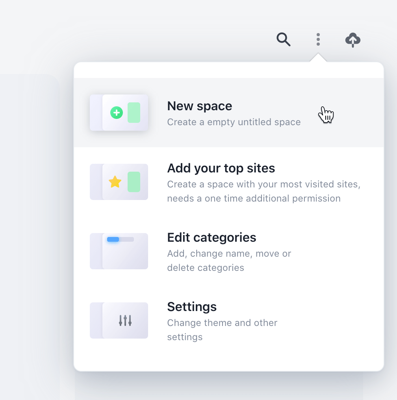The image size is (397, 400).
Task: Click the cloud upload icon
Action: (352, 40)
